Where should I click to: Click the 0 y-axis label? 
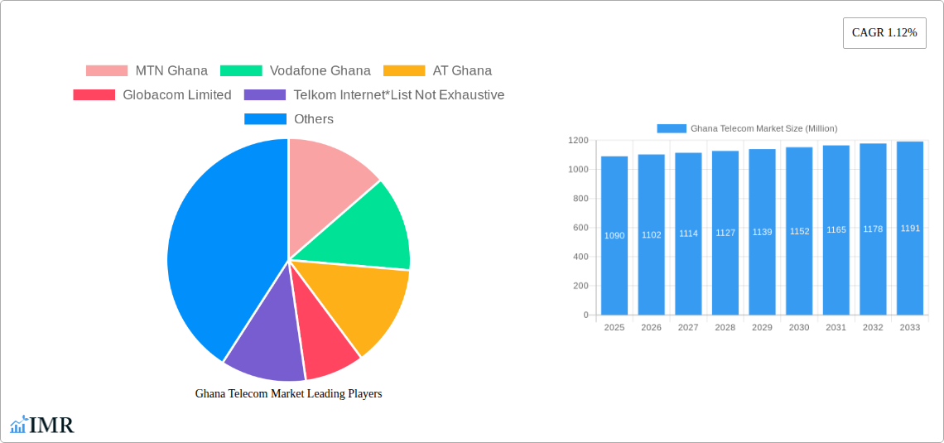(x=585, y=315)
